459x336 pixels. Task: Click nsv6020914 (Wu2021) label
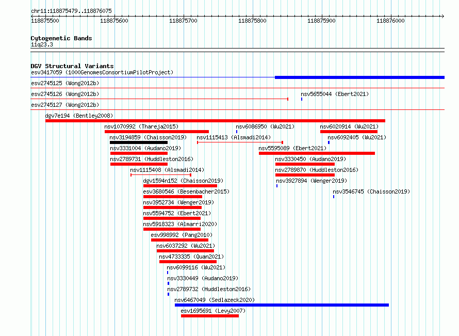pyautogui.click(x=349, y=126)
